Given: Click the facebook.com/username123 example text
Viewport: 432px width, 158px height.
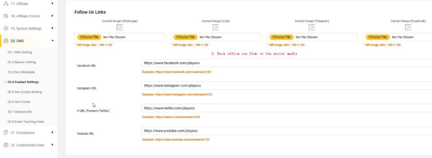Looking at the screenshot, I should point(177,72).
